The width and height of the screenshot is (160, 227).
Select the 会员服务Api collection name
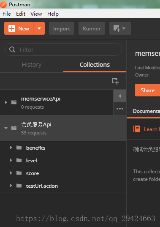click(36, 125)
